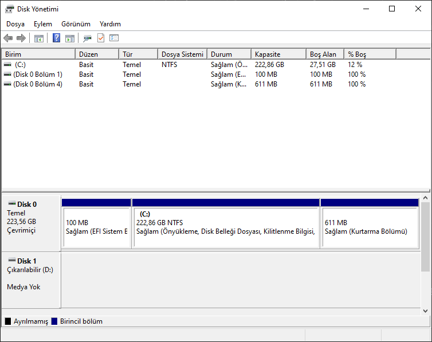Close the Disk Yönetimi window
This screenshot has width=432, height=342.
[418, 9]
